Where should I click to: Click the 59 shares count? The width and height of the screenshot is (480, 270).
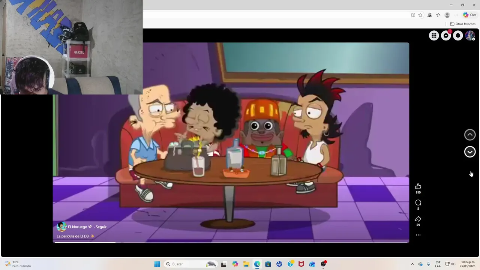418,225
